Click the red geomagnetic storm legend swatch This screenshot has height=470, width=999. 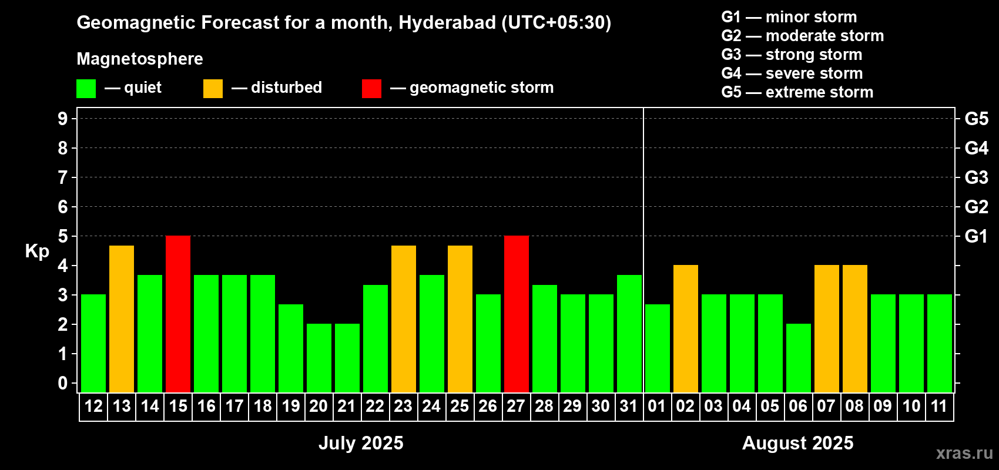click(x=371, y=89)
